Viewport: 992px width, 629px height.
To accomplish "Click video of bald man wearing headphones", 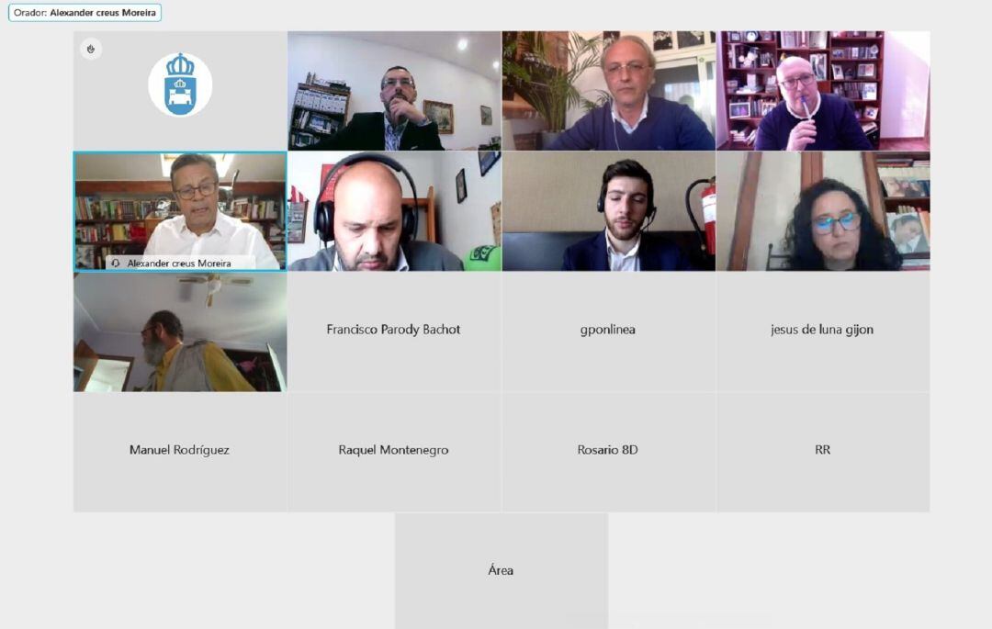I will point(394,211).
